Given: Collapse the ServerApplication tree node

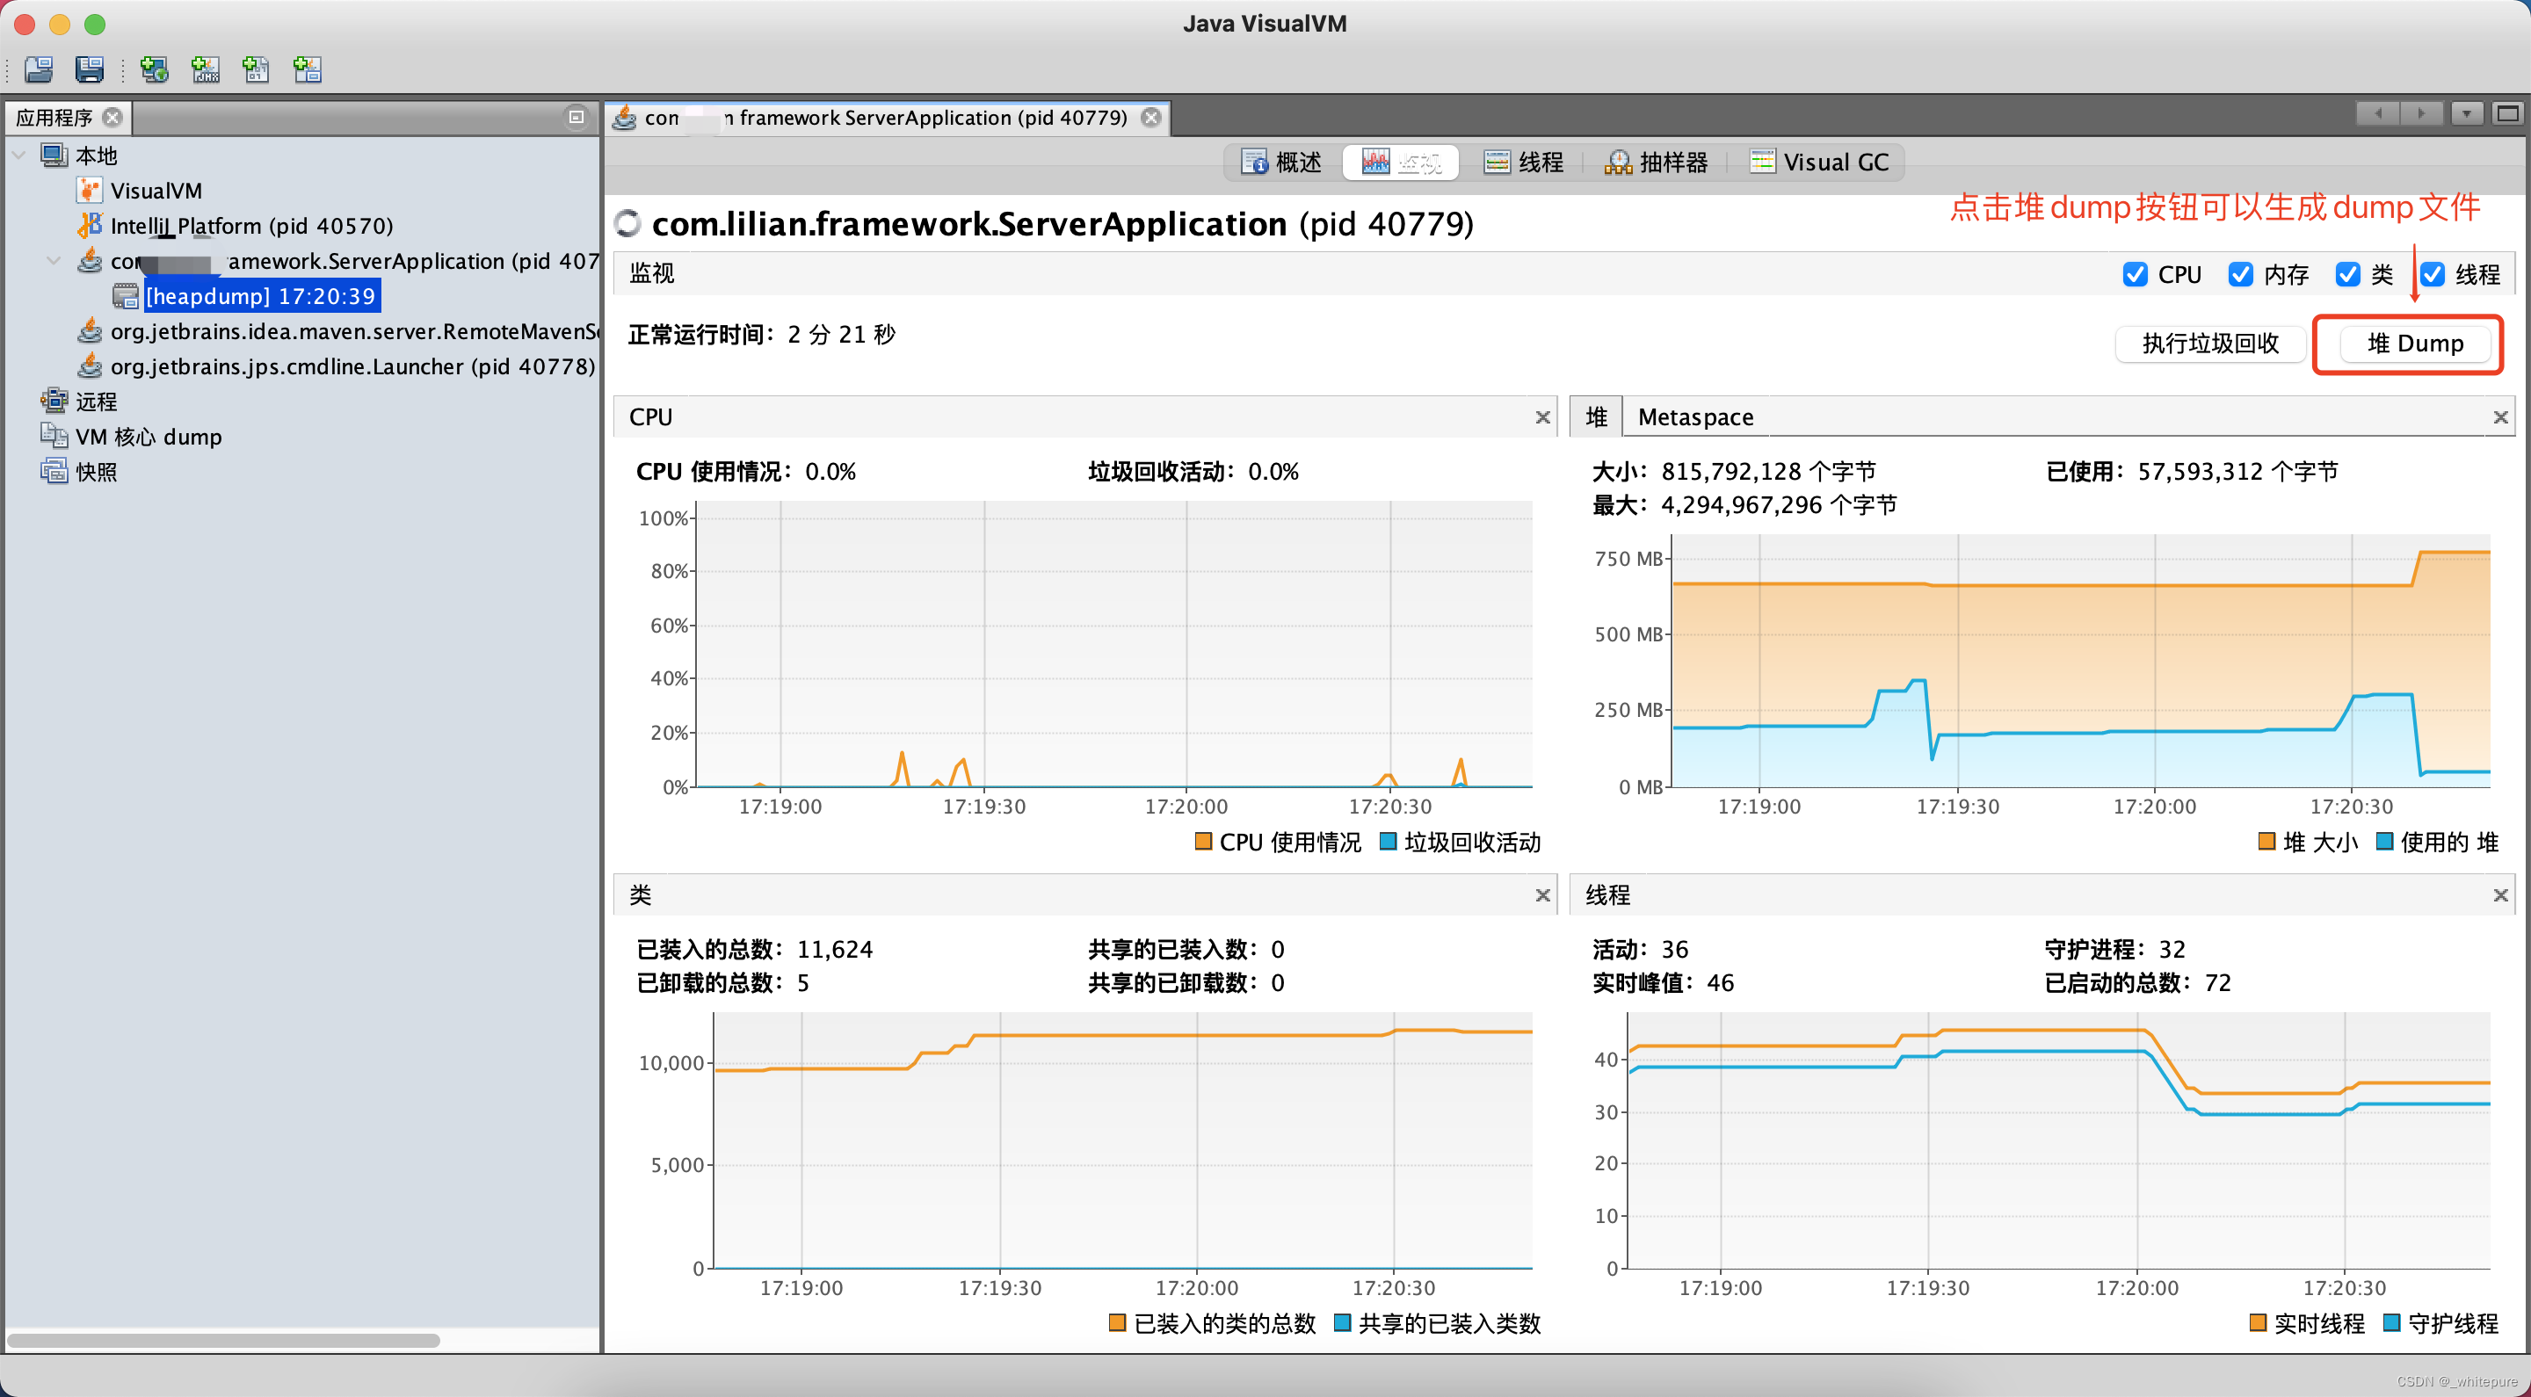Looking at the screenshot, I should click(x=54, y=261).
